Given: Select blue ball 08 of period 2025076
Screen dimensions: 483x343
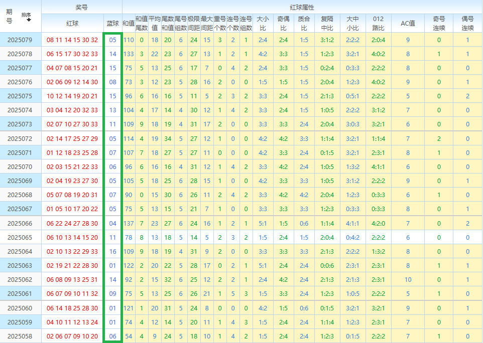Looking at the screenshot, I should [x=113, y=82].
